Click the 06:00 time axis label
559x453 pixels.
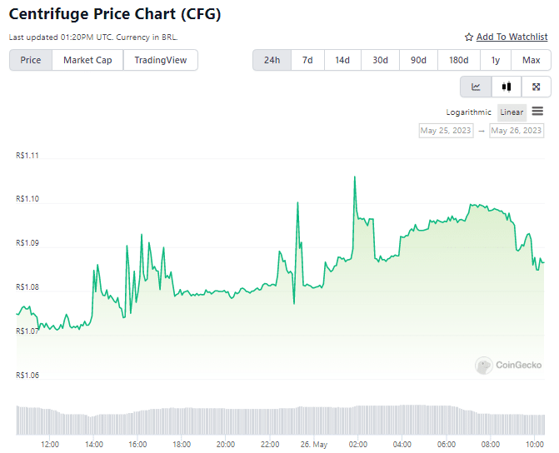click(x=447, y=445)
